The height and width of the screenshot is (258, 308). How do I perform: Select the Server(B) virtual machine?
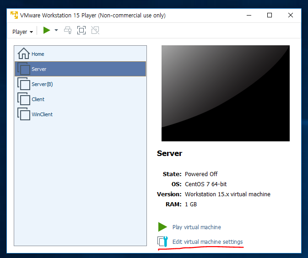(81, 84)
